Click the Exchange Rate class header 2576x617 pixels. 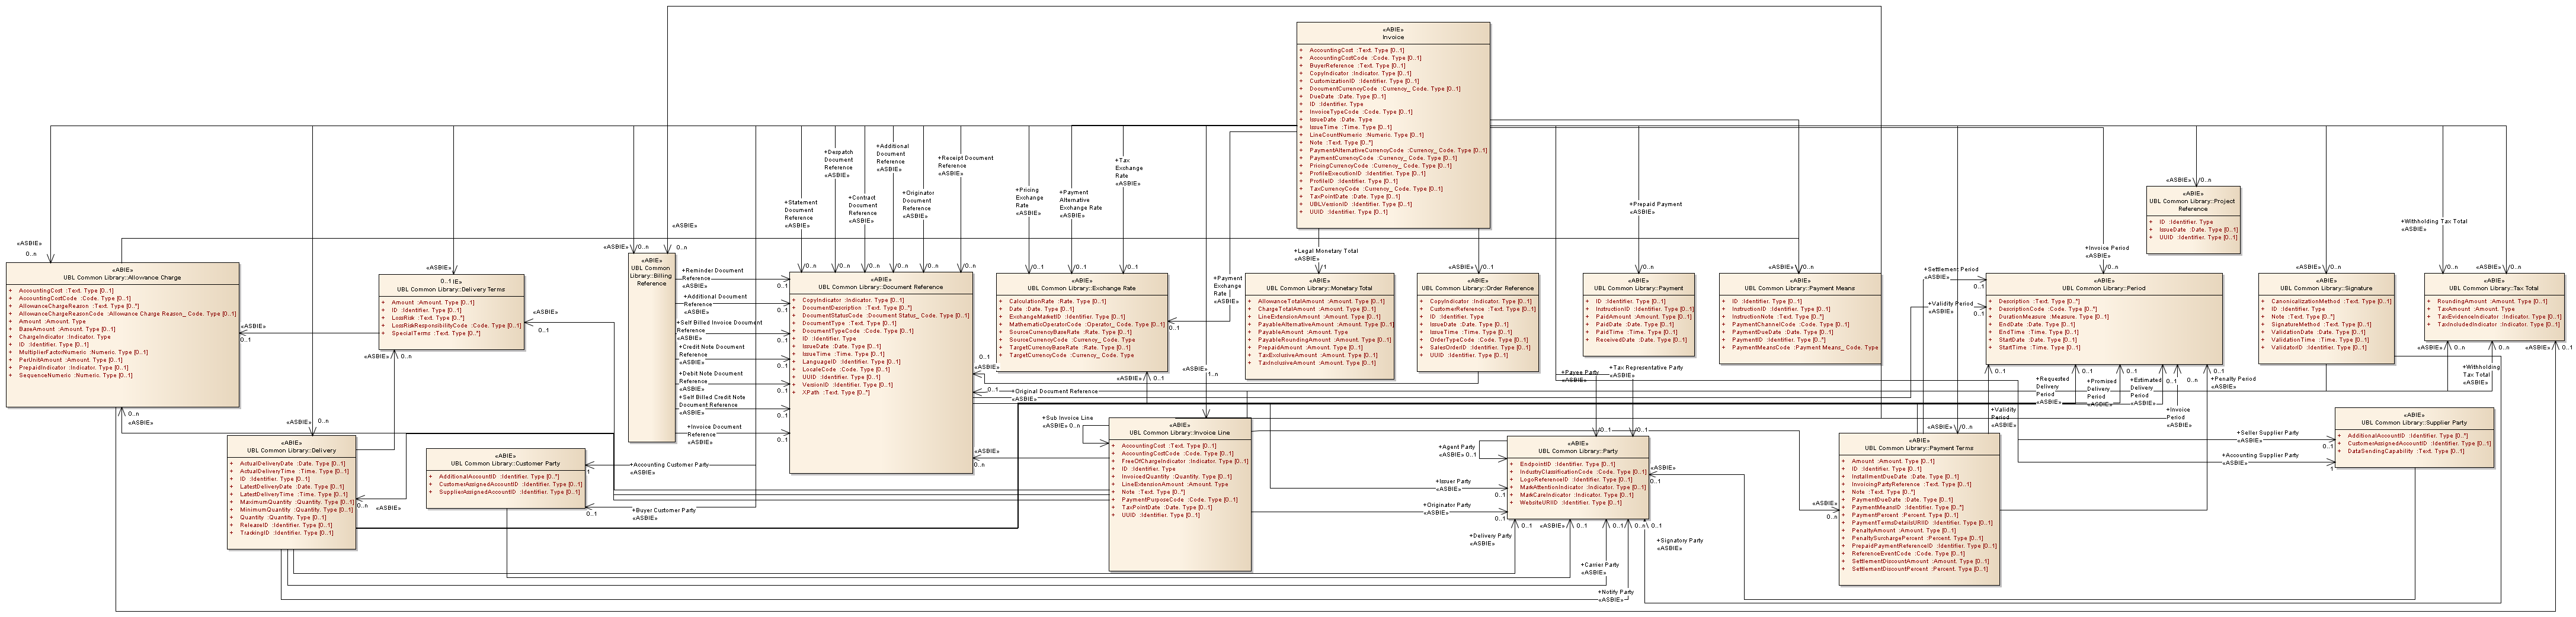pyautogui.click(x=1081, y=284)
